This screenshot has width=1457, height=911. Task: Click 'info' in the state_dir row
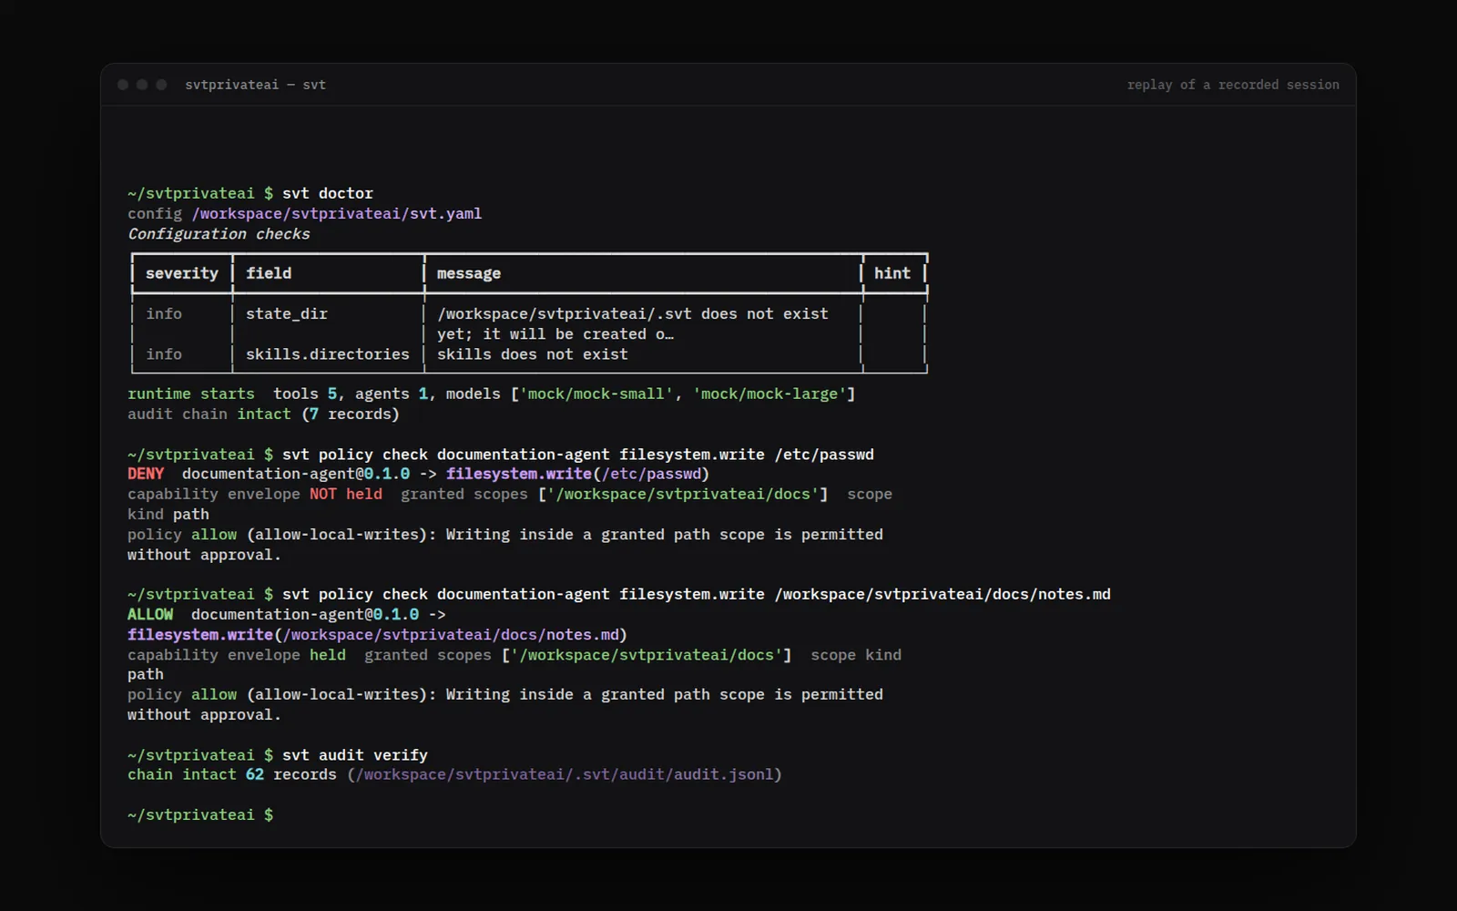[164, 313]
